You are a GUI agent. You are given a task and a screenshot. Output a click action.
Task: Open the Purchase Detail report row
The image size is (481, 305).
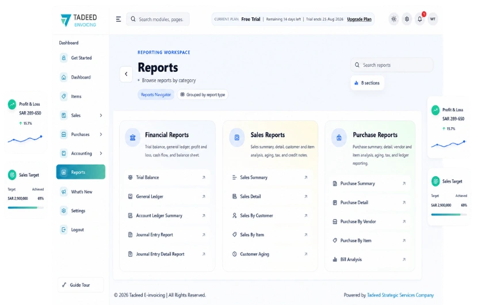pyautogui.click(x=370, y=203)
